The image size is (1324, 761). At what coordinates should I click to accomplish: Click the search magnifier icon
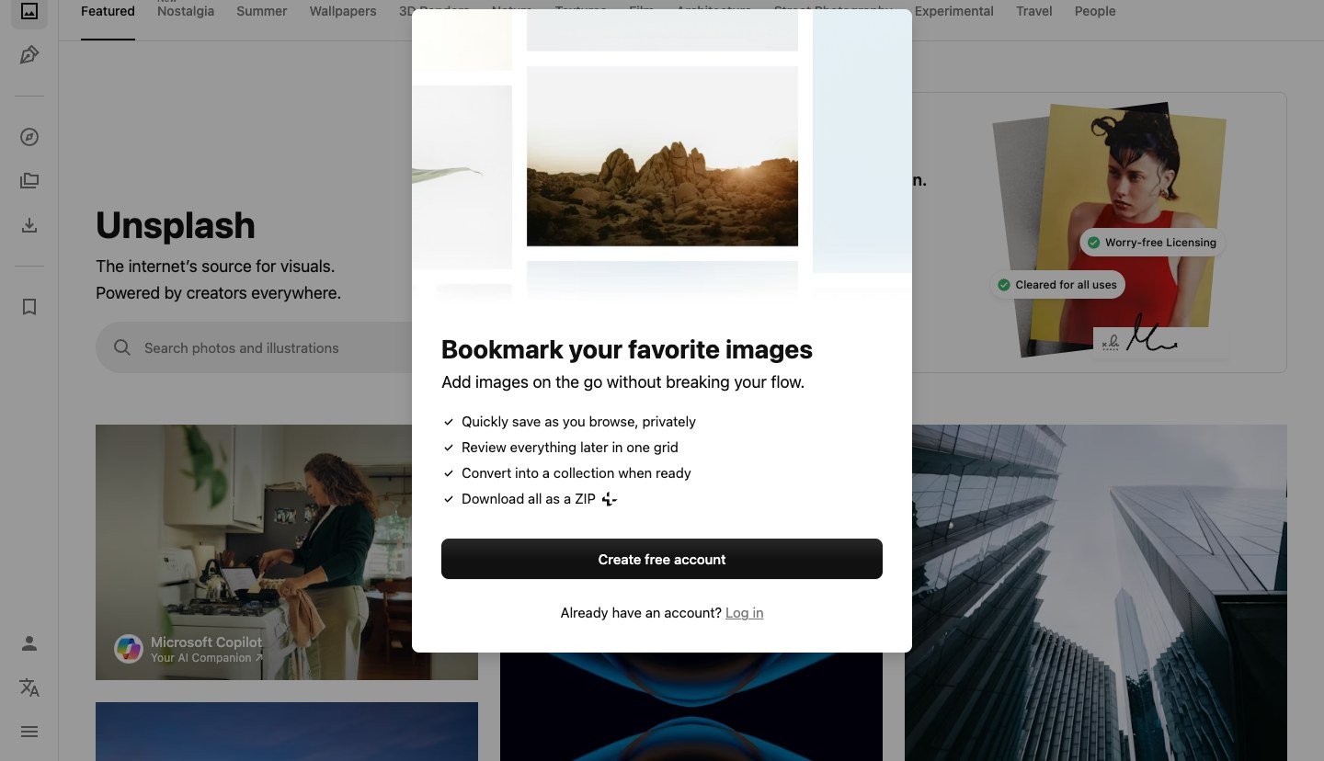click(122, 347)
